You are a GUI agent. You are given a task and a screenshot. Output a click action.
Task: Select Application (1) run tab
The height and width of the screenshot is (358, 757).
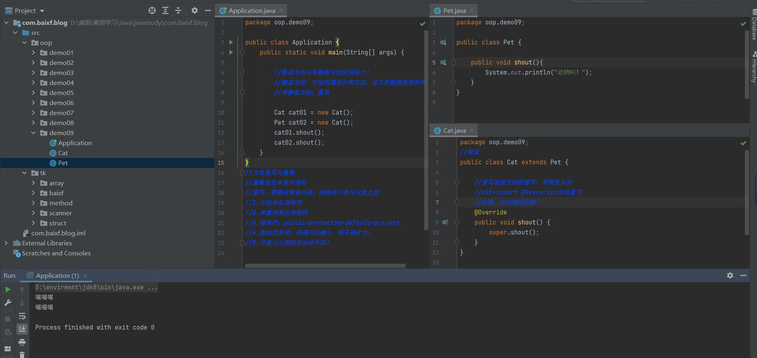(57, 276)
